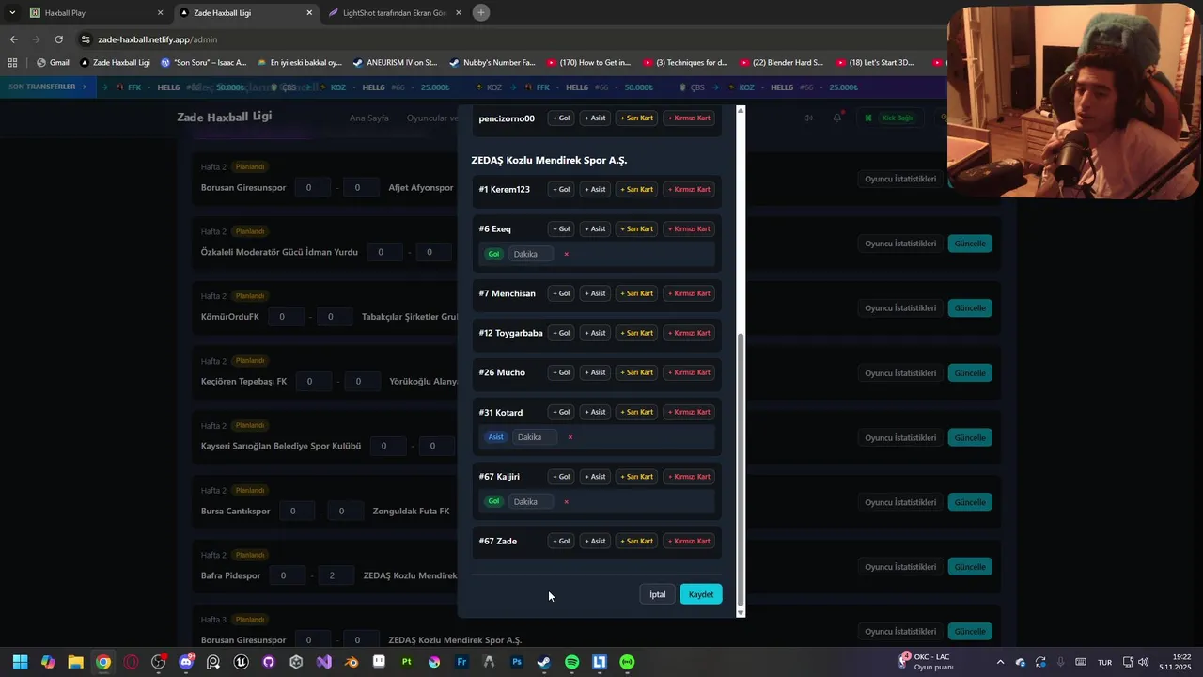Open Discord from the taskbar

coord(186,662)
